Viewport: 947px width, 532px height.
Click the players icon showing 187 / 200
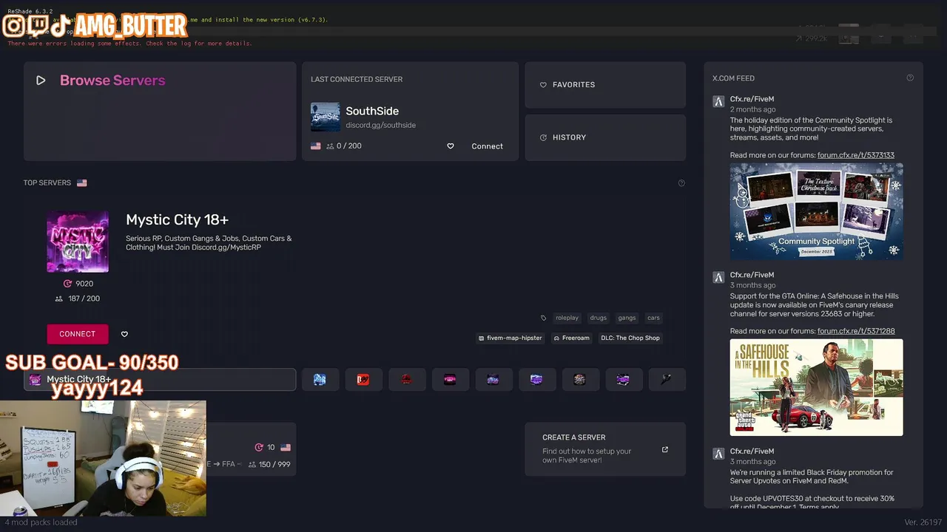coord(59,299)
